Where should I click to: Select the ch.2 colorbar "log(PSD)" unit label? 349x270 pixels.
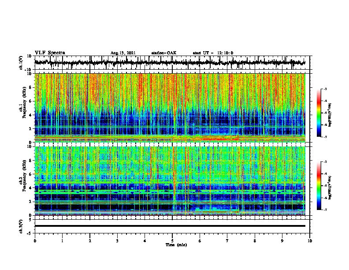[x=330, y=187]
